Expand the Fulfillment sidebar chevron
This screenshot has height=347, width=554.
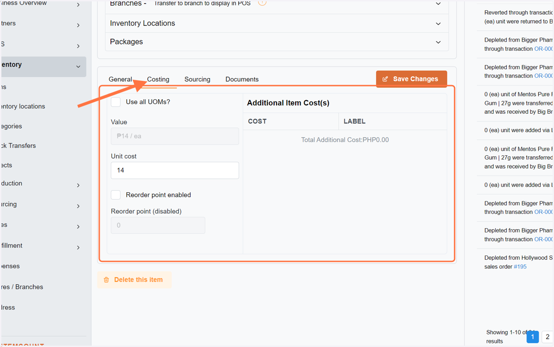pyautogui.click(x=78, y=248)
